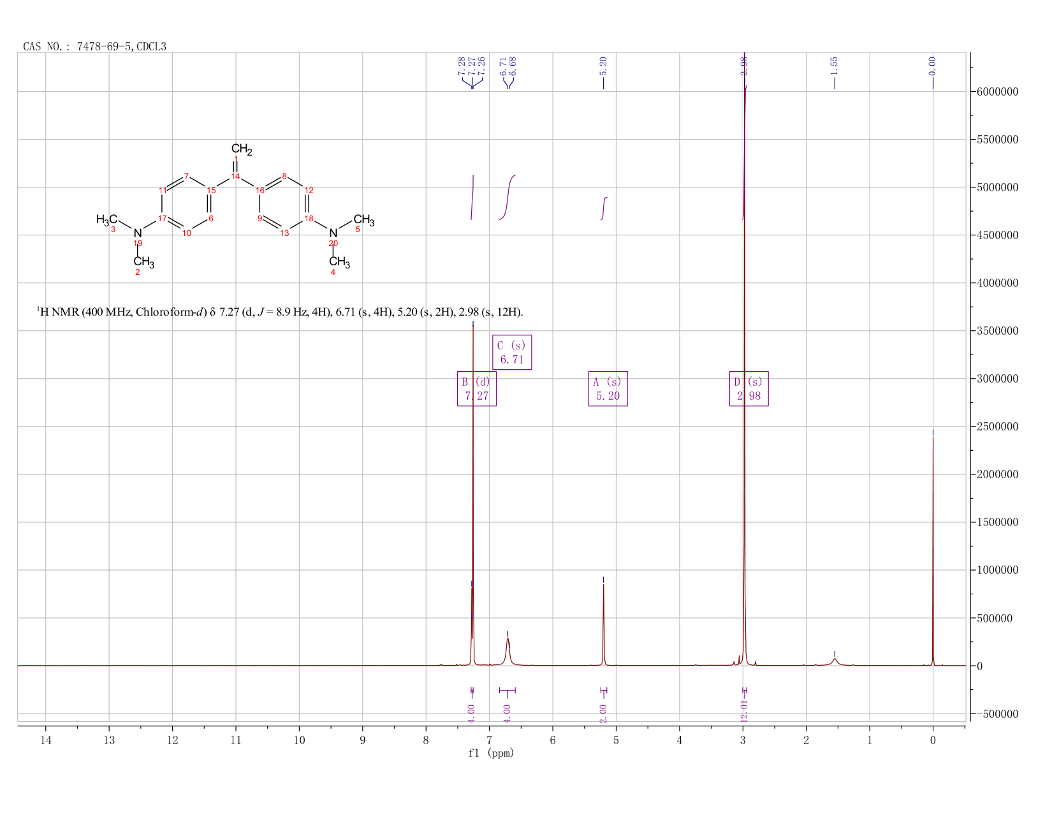Click the x-axis tick label 14
Viewport: 1052px width, 813px height.
tap(45, 740)
